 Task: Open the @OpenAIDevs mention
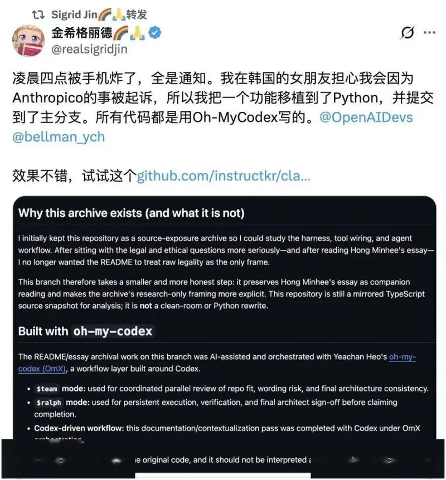[x=366, y=117]
